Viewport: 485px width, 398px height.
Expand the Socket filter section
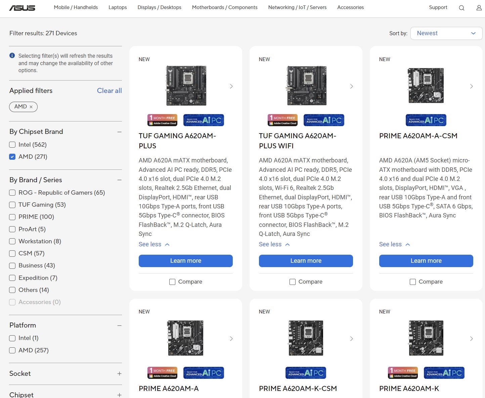(x=119, y=374)
